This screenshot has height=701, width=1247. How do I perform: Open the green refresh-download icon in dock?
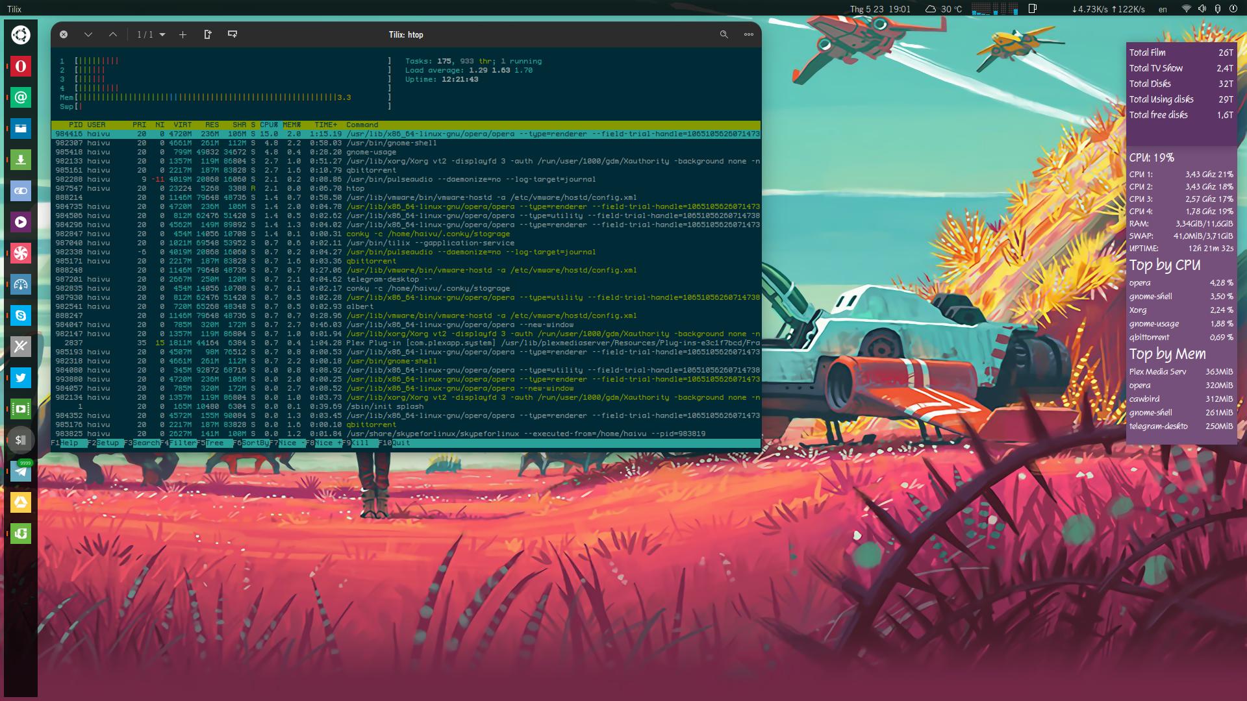pyautogui.click(x=21, y=534)
